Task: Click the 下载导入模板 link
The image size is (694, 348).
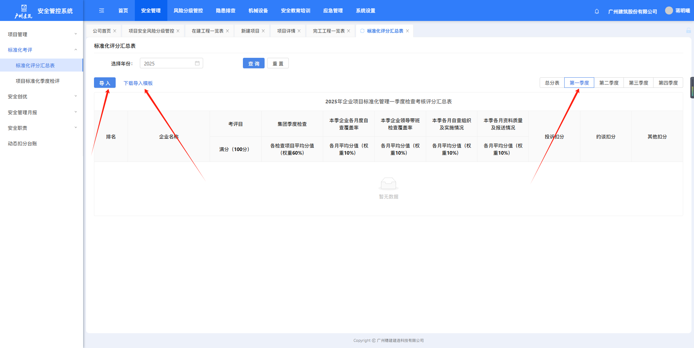Action: pos(138,83)
